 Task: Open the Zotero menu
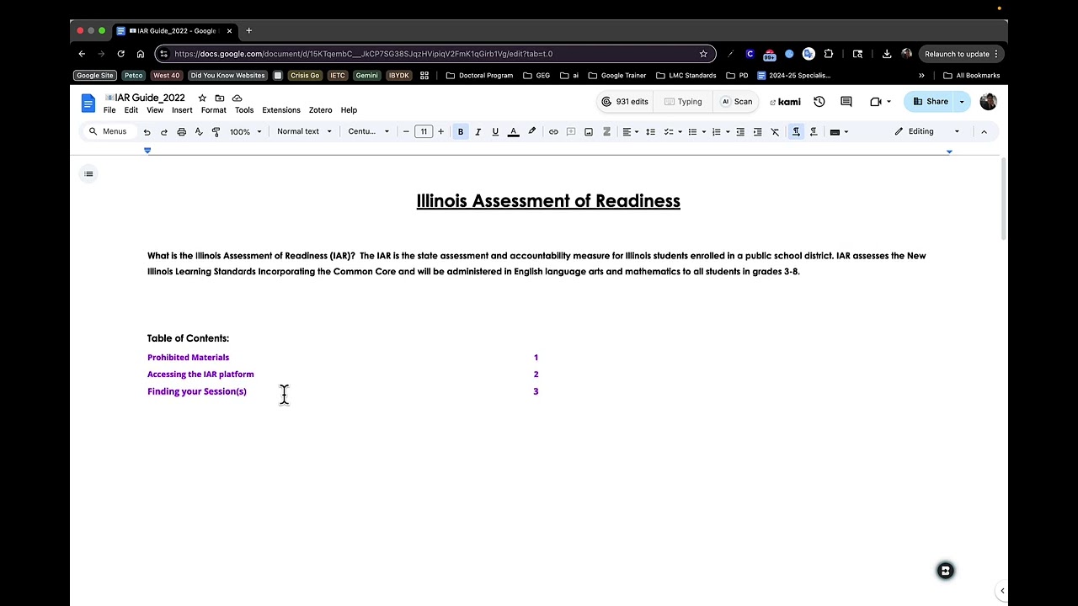click(x=320, y=110)
